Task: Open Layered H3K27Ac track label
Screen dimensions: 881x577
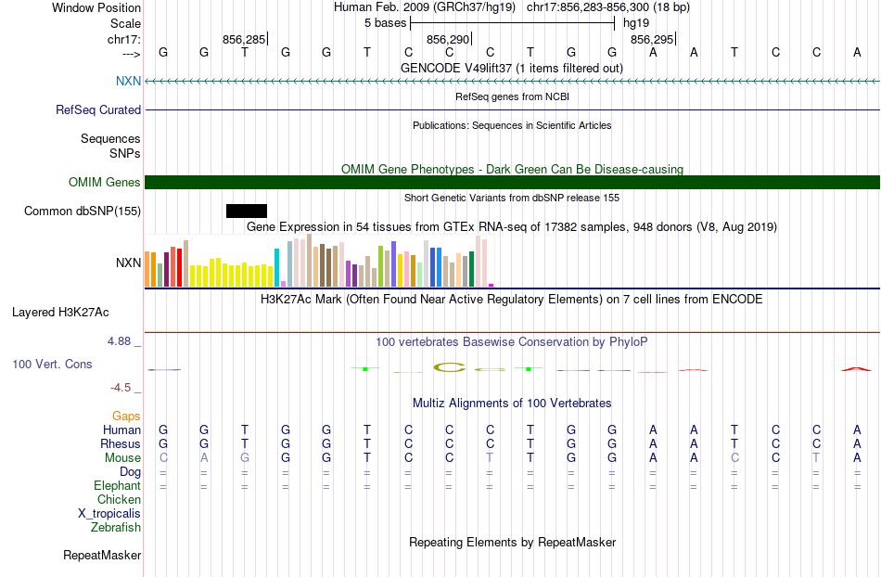Action: 60,312
